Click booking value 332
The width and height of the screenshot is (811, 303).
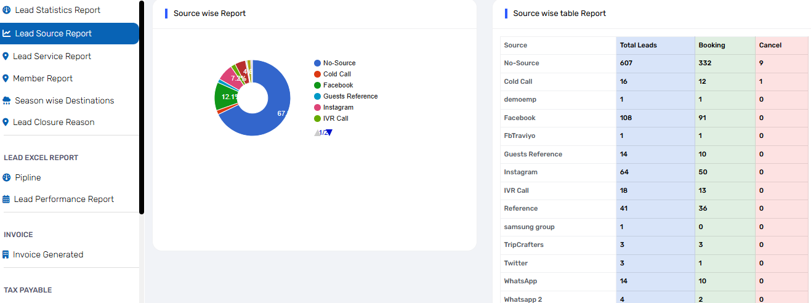coord(705,63)
